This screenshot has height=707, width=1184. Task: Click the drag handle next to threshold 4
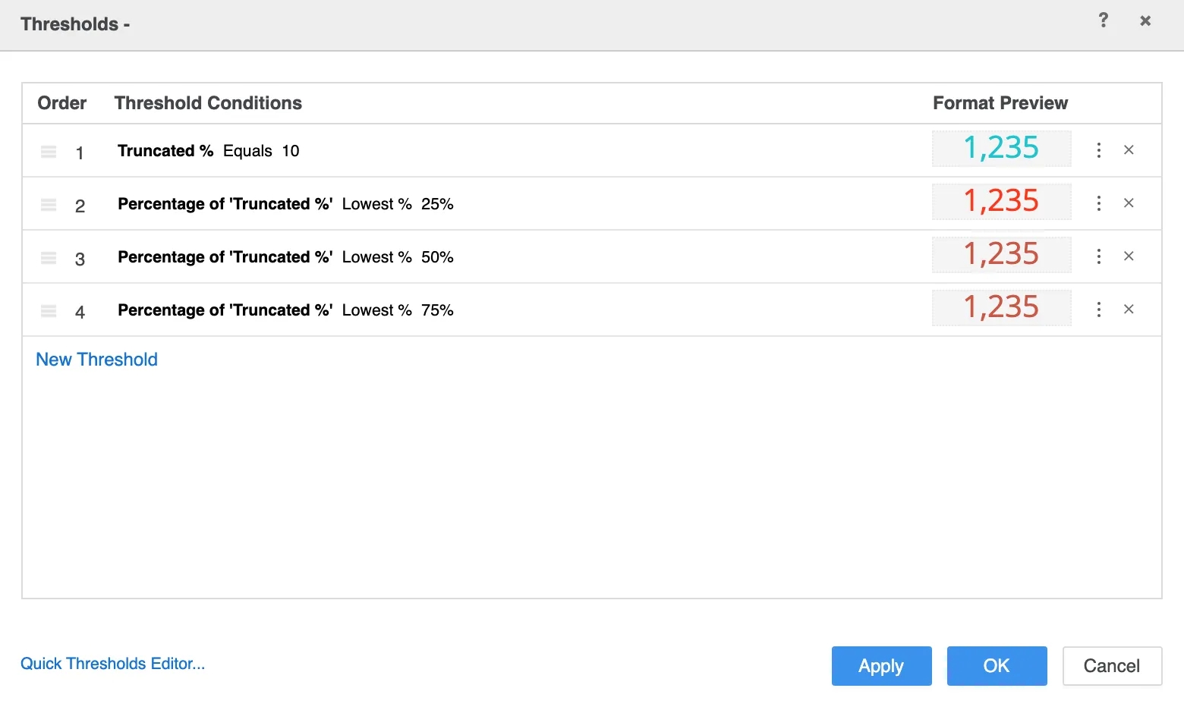tap(48, 310)
